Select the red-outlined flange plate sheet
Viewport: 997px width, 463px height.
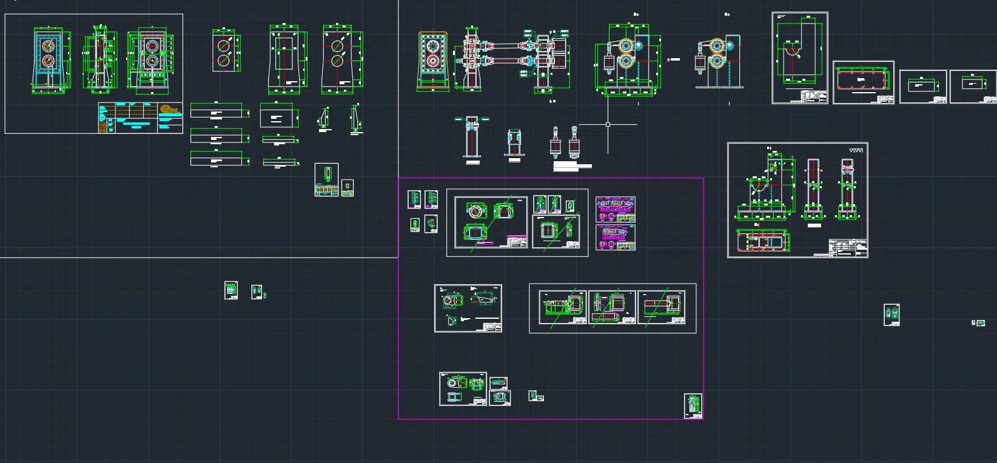click(x=863, y=82)
